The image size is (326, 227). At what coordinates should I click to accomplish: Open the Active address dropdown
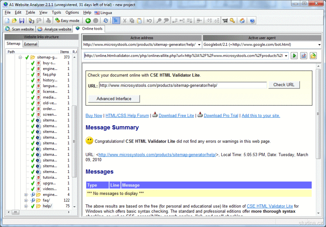pos(199,45)
